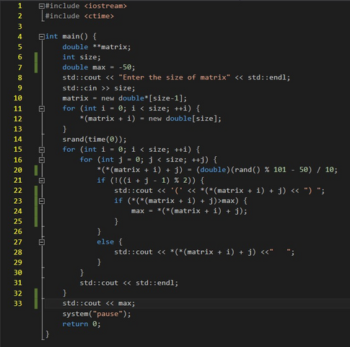Collapse the outer for loop on line 15

coord(42,150)
